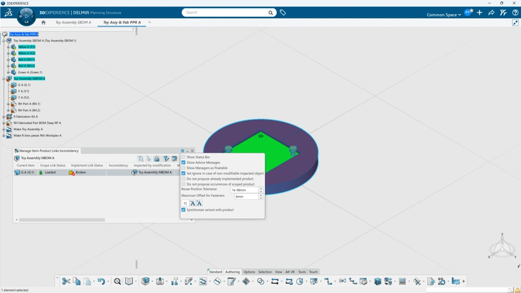Select Y A (Y.2) in tree

[x=23, y=98]
